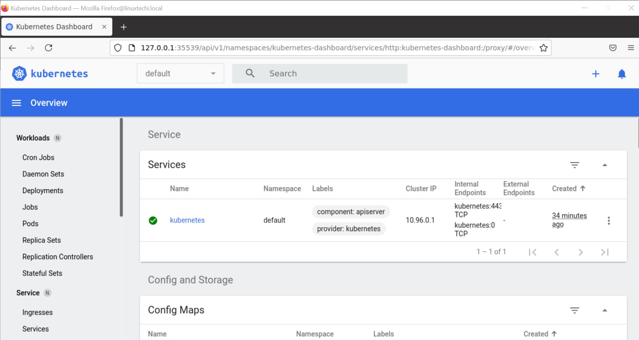Click the shield tracking protection icon
The image size is (639, 340).
click(117, 48)
